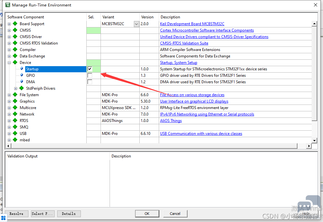Click the horizontal scrollbar right arrow
323x222 pixels.
309,146
